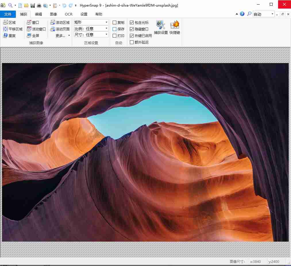The height and width of the screenshot is (266, 291).
Task: Click the 更多... (More) capture button
Action: click(63, 36)
